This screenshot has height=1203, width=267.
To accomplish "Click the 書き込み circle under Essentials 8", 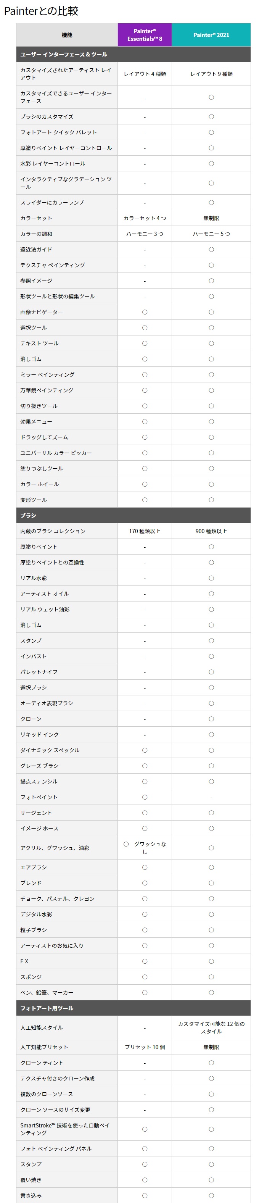I will tap(145, 1195).
